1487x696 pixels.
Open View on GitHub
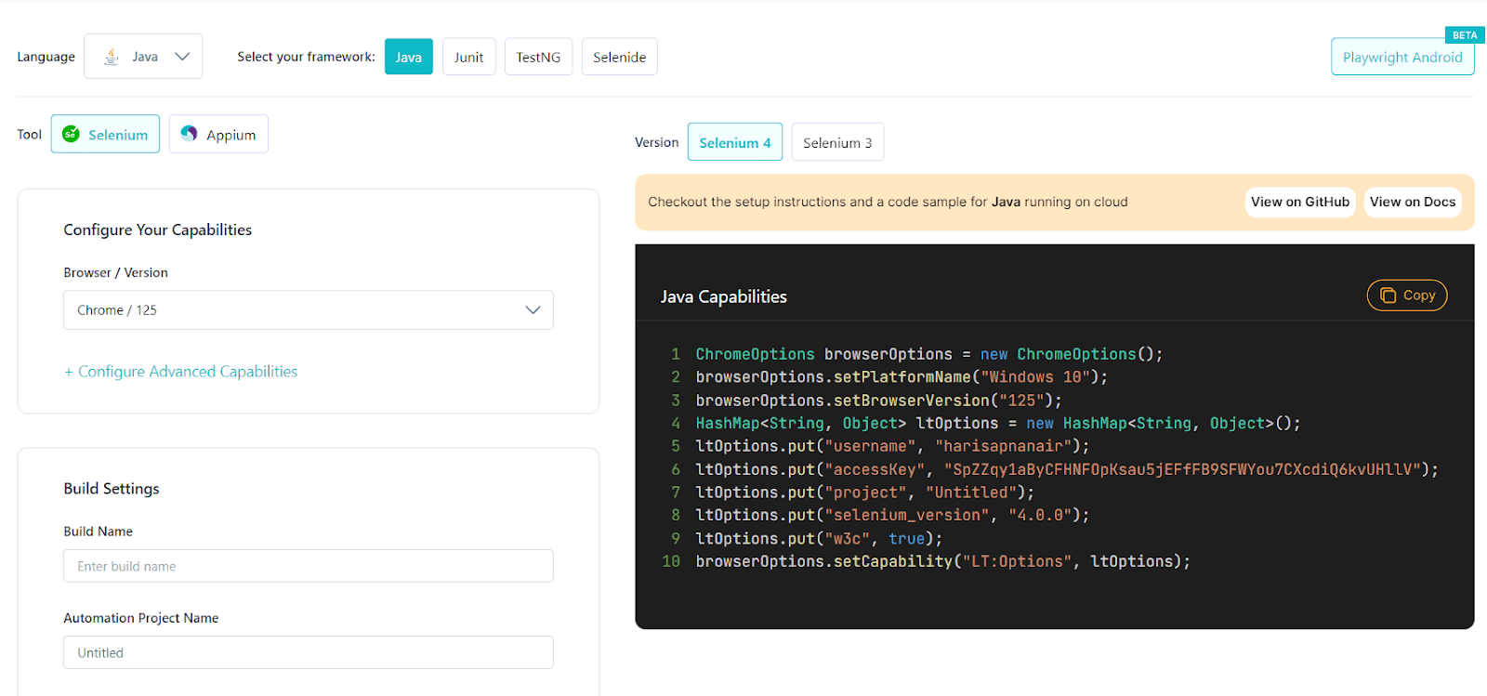click(x=1299, y=202)
